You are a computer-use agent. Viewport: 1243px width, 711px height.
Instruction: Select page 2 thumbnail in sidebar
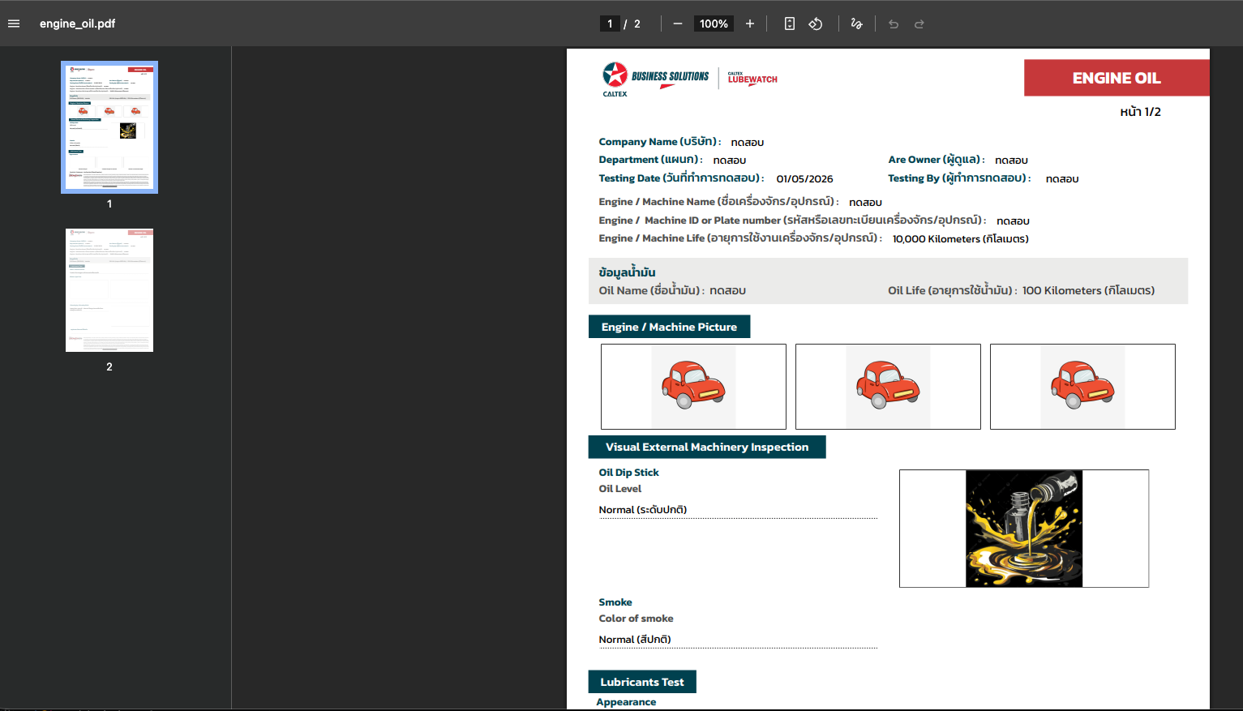coord(109,290)
